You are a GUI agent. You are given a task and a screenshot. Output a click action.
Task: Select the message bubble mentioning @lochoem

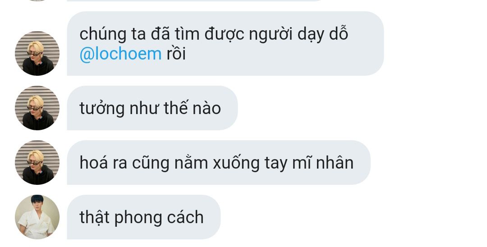pyautogui.click(x=225, y=43)
